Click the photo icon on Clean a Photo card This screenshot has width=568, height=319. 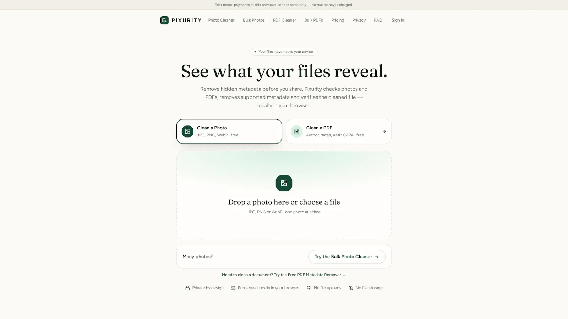tap(187, 131)
